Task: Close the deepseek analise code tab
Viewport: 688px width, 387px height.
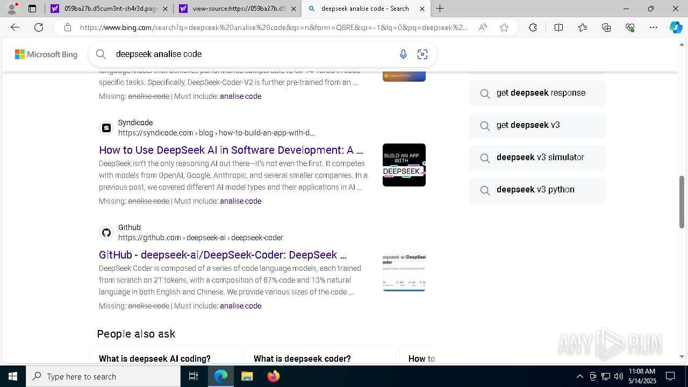Action: point(422,9)
